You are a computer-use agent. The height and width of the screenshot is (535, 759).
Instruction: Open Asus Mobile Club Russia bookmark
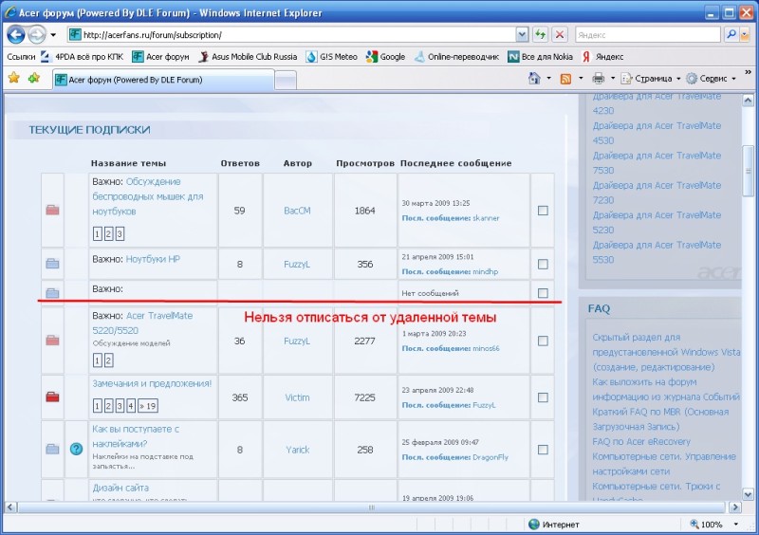click(248, 57)
